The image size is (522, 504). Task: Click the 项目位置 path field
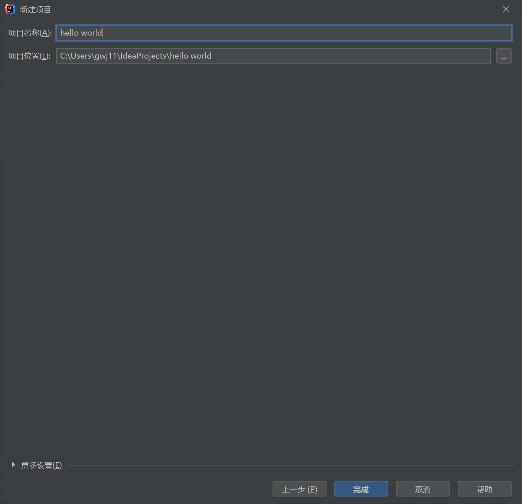click(x=260, y=56)
